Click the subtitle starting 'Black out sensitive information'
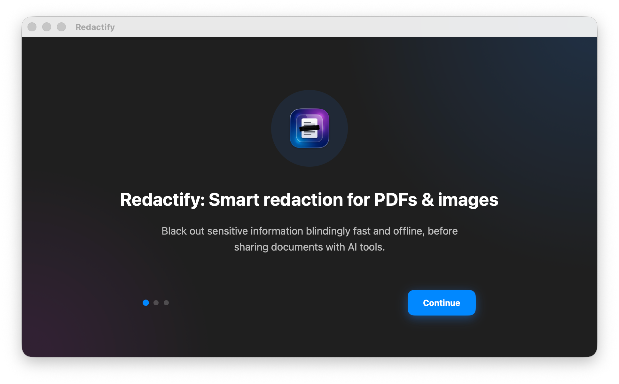This screenshot has height=384, width=619. click(309, 239)
